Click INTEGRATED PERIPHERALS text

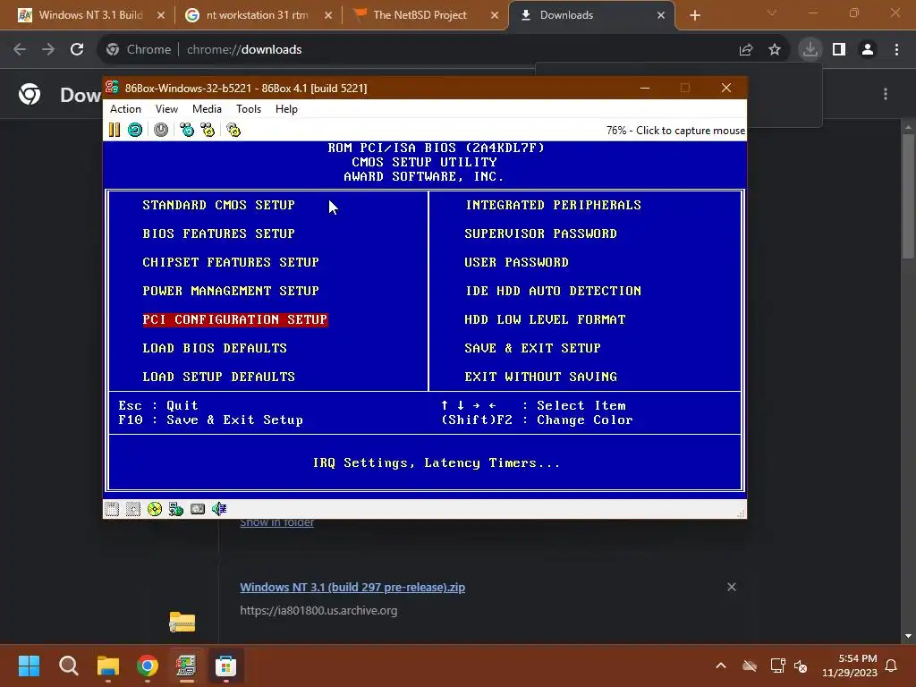click(553, 205)
